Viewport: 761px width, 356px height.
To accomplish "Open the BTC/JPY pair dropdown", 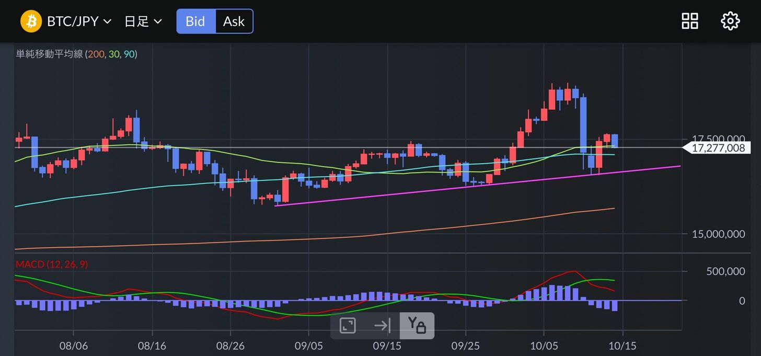I will tap(79, 21).
